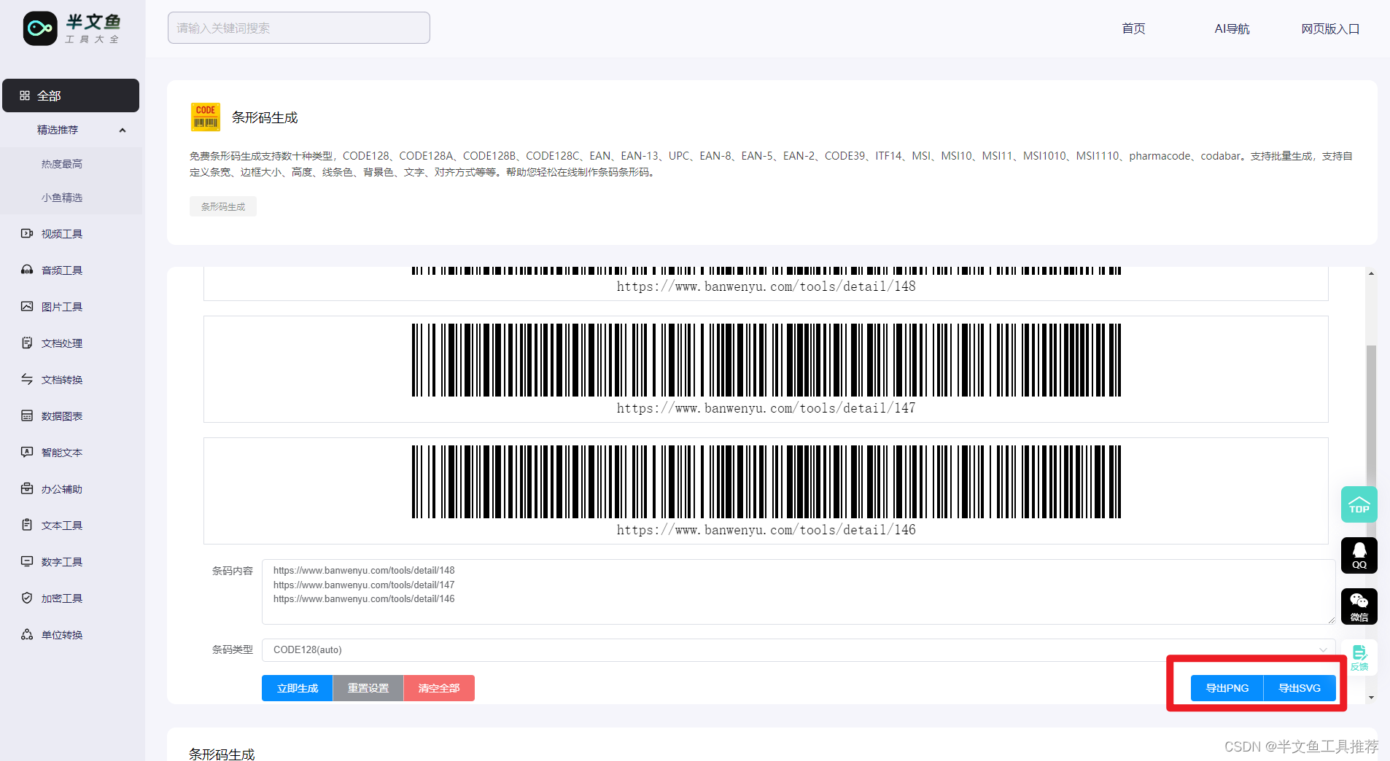Click the 文本工具 clipboard icon
1390x761 pixels.
[x=27, y=525]
